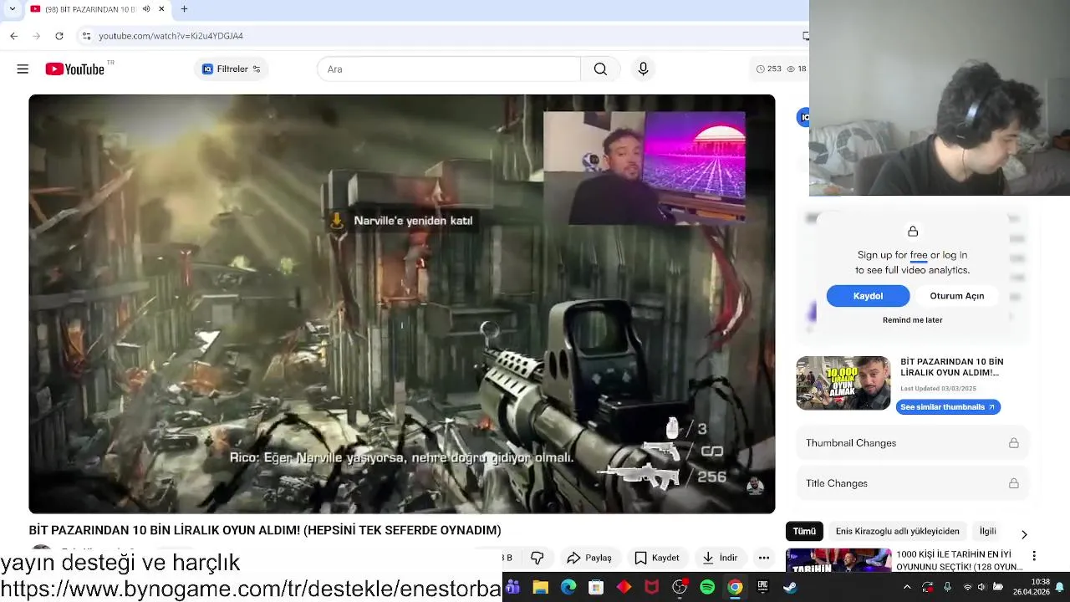Screen dimensions: 1070x602
Task: Open options menu for 1000 KİŞİ video
Action: coord(1034,556)
